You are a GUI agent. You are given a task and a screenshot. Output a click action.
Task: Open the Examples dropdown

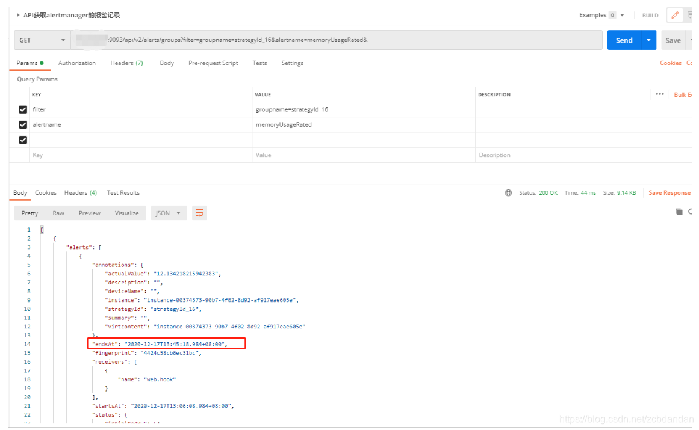[601, 15]
